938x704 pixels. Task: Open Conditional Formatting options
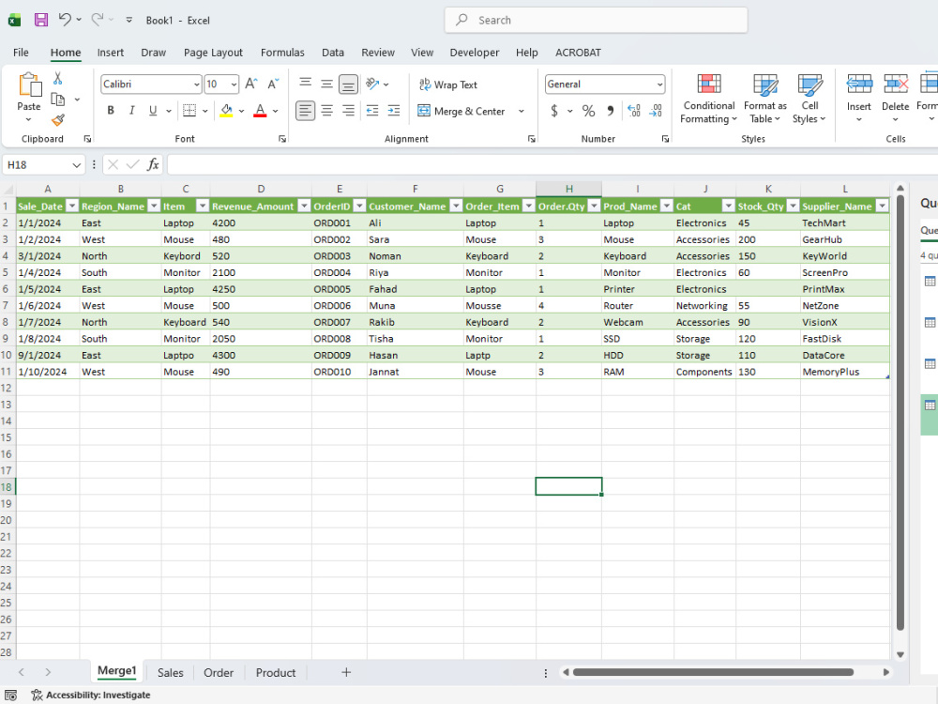708,99
